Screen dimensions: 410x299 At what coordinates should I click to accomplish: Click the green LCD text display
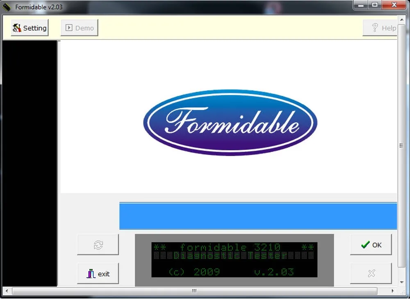tap(234, 259)
